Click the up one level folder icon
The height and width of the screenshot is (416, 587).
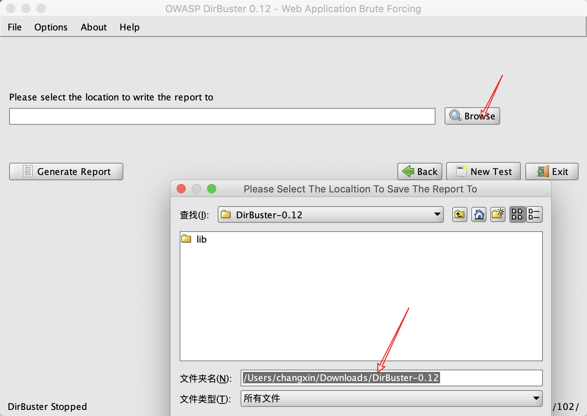[x=459, y=214]
